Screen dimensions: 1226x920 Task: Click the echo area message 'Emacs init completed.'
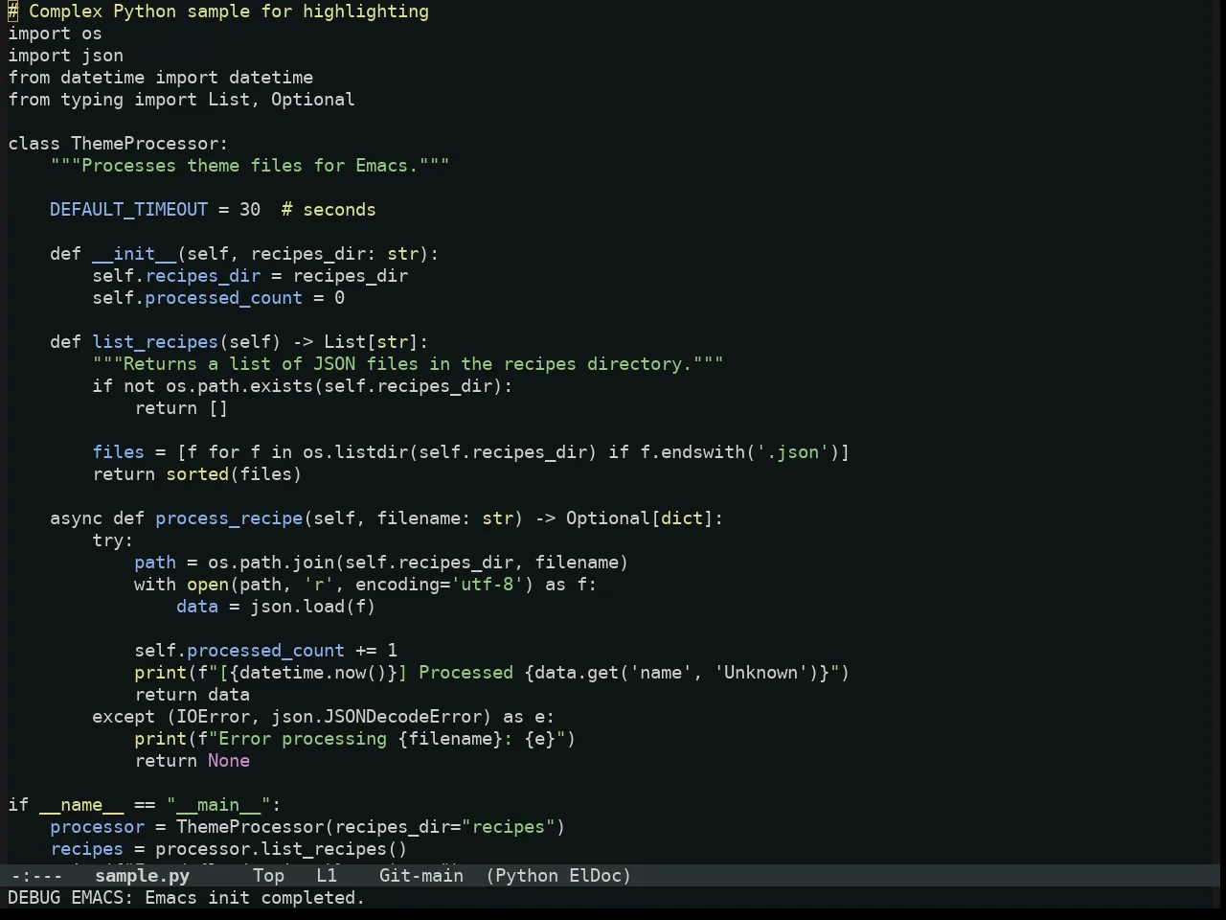click(x=255, y=898)
